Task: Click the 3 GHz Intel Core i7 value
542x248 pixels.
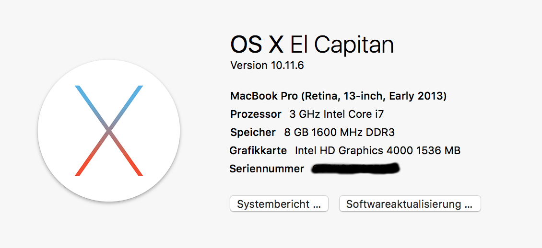Action: tap(337, 114)
